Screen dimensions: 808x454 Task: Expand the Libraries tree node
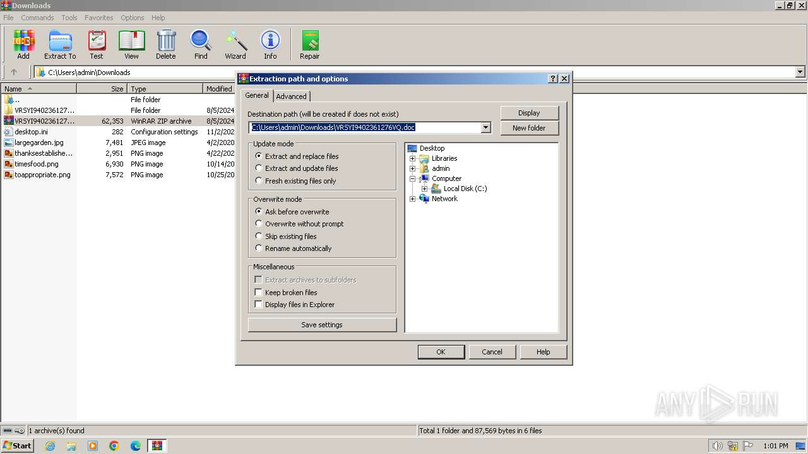coord(413,158)
